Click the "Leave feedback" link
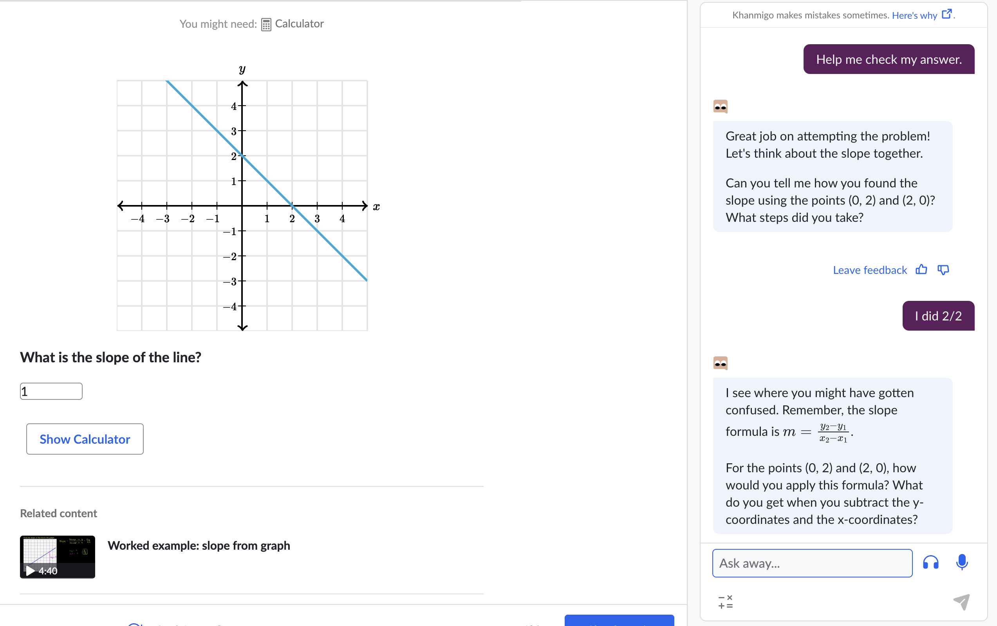 tap(869, 270)
